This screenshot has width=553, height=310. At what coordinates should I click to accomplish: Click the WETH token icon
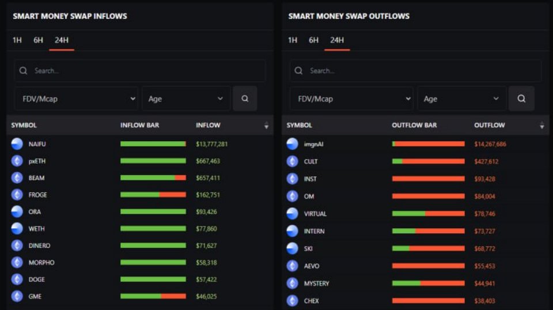point(17,229)
